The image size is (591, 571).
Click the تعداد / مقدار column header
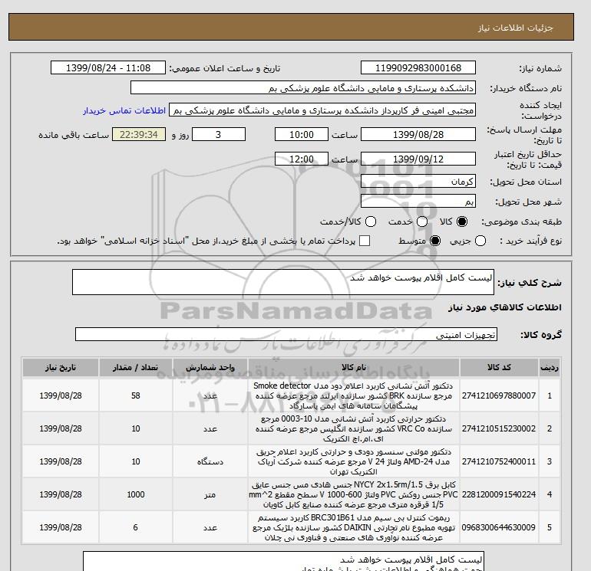click(136, 367)
